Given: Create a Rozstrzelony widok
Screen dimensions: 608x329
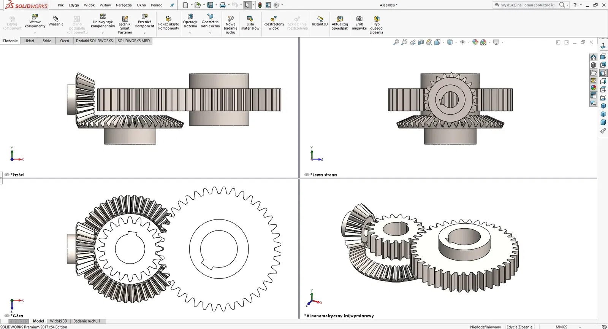Looking at the screenshot, I should tap(274, 23).
